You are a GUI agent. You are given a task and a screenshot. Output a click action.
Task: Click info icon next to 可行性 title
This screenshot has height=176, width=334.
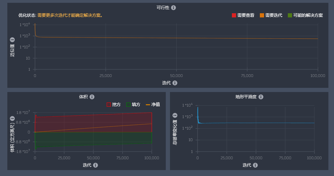[x=173, y=8]
